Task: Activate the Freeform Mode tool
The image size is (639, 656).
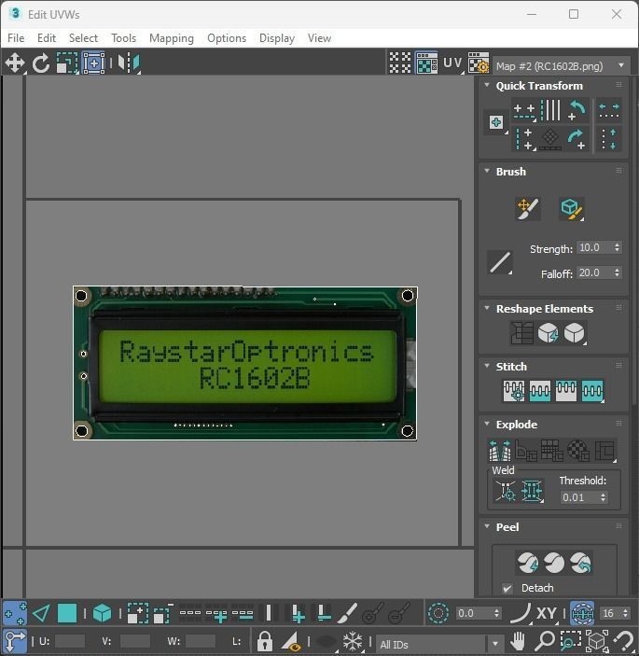Action: point(93,63)
